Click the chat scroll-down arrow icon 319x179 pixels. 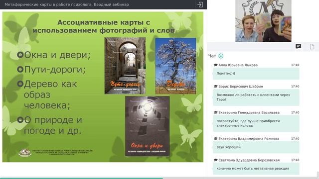(221, 56)
